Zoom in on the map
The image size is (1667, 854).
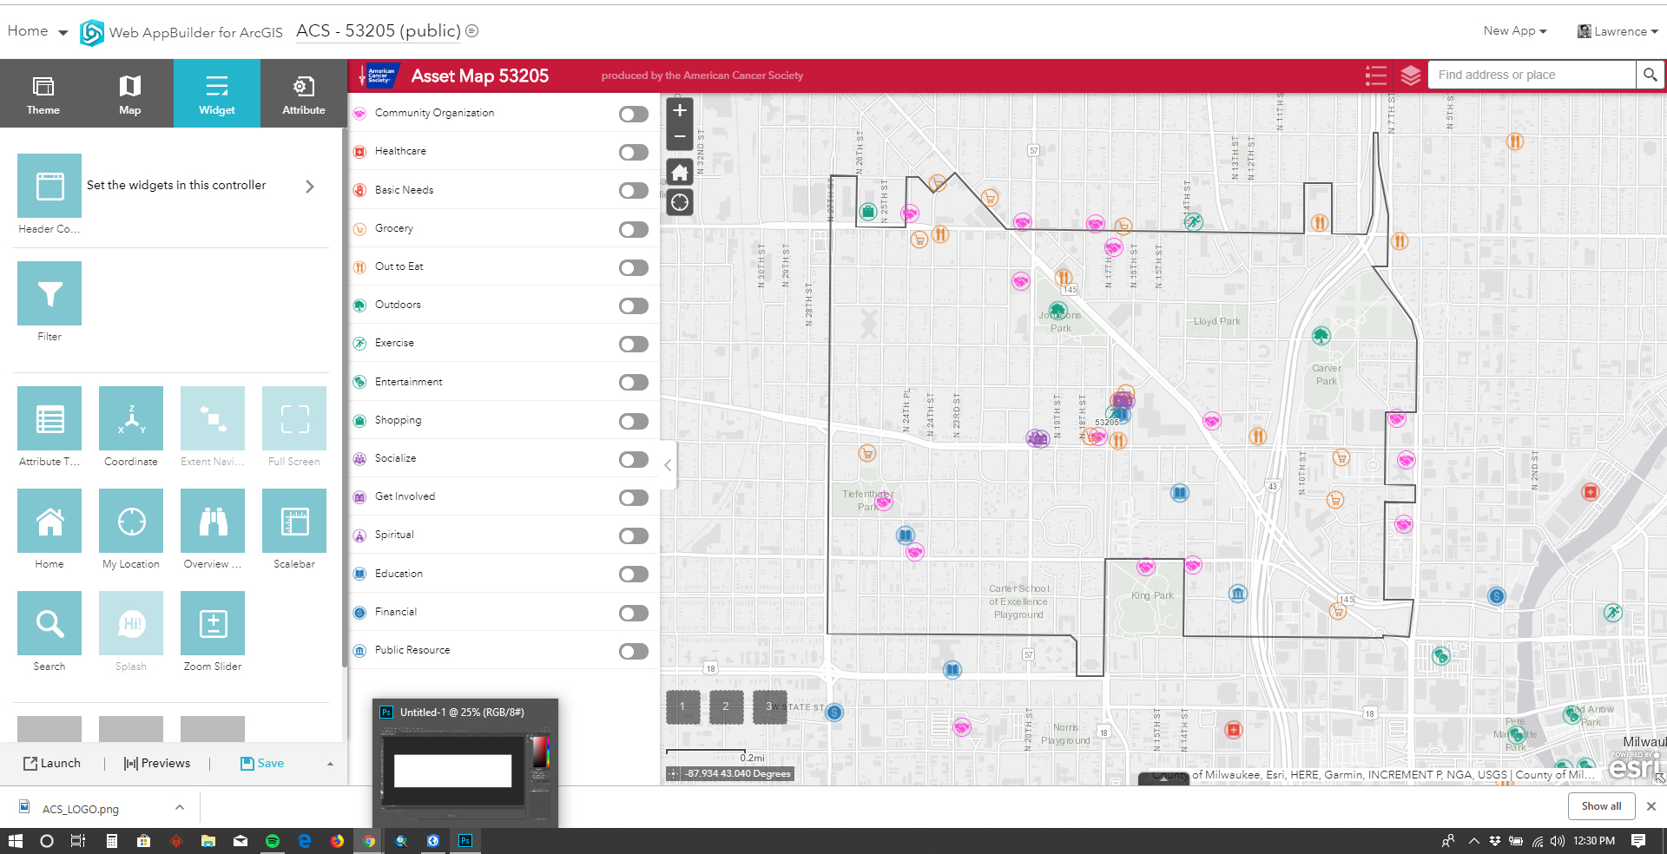point(680,110)
